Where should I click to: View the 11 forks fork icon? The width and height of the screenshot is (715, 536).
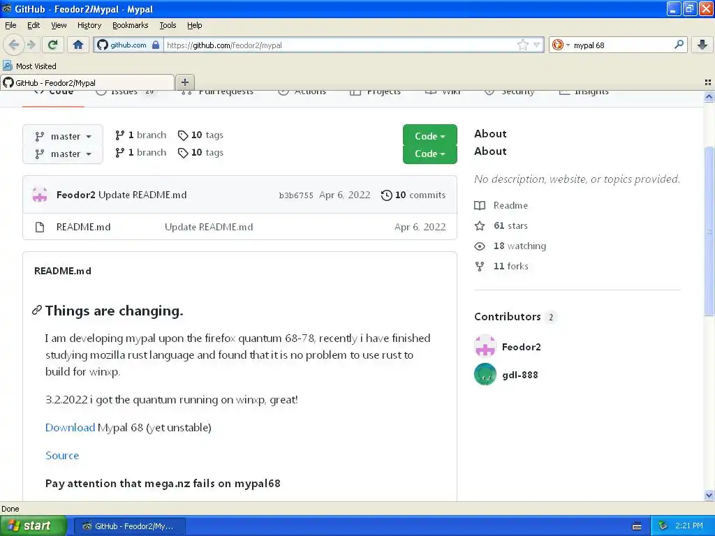[480, 266]
